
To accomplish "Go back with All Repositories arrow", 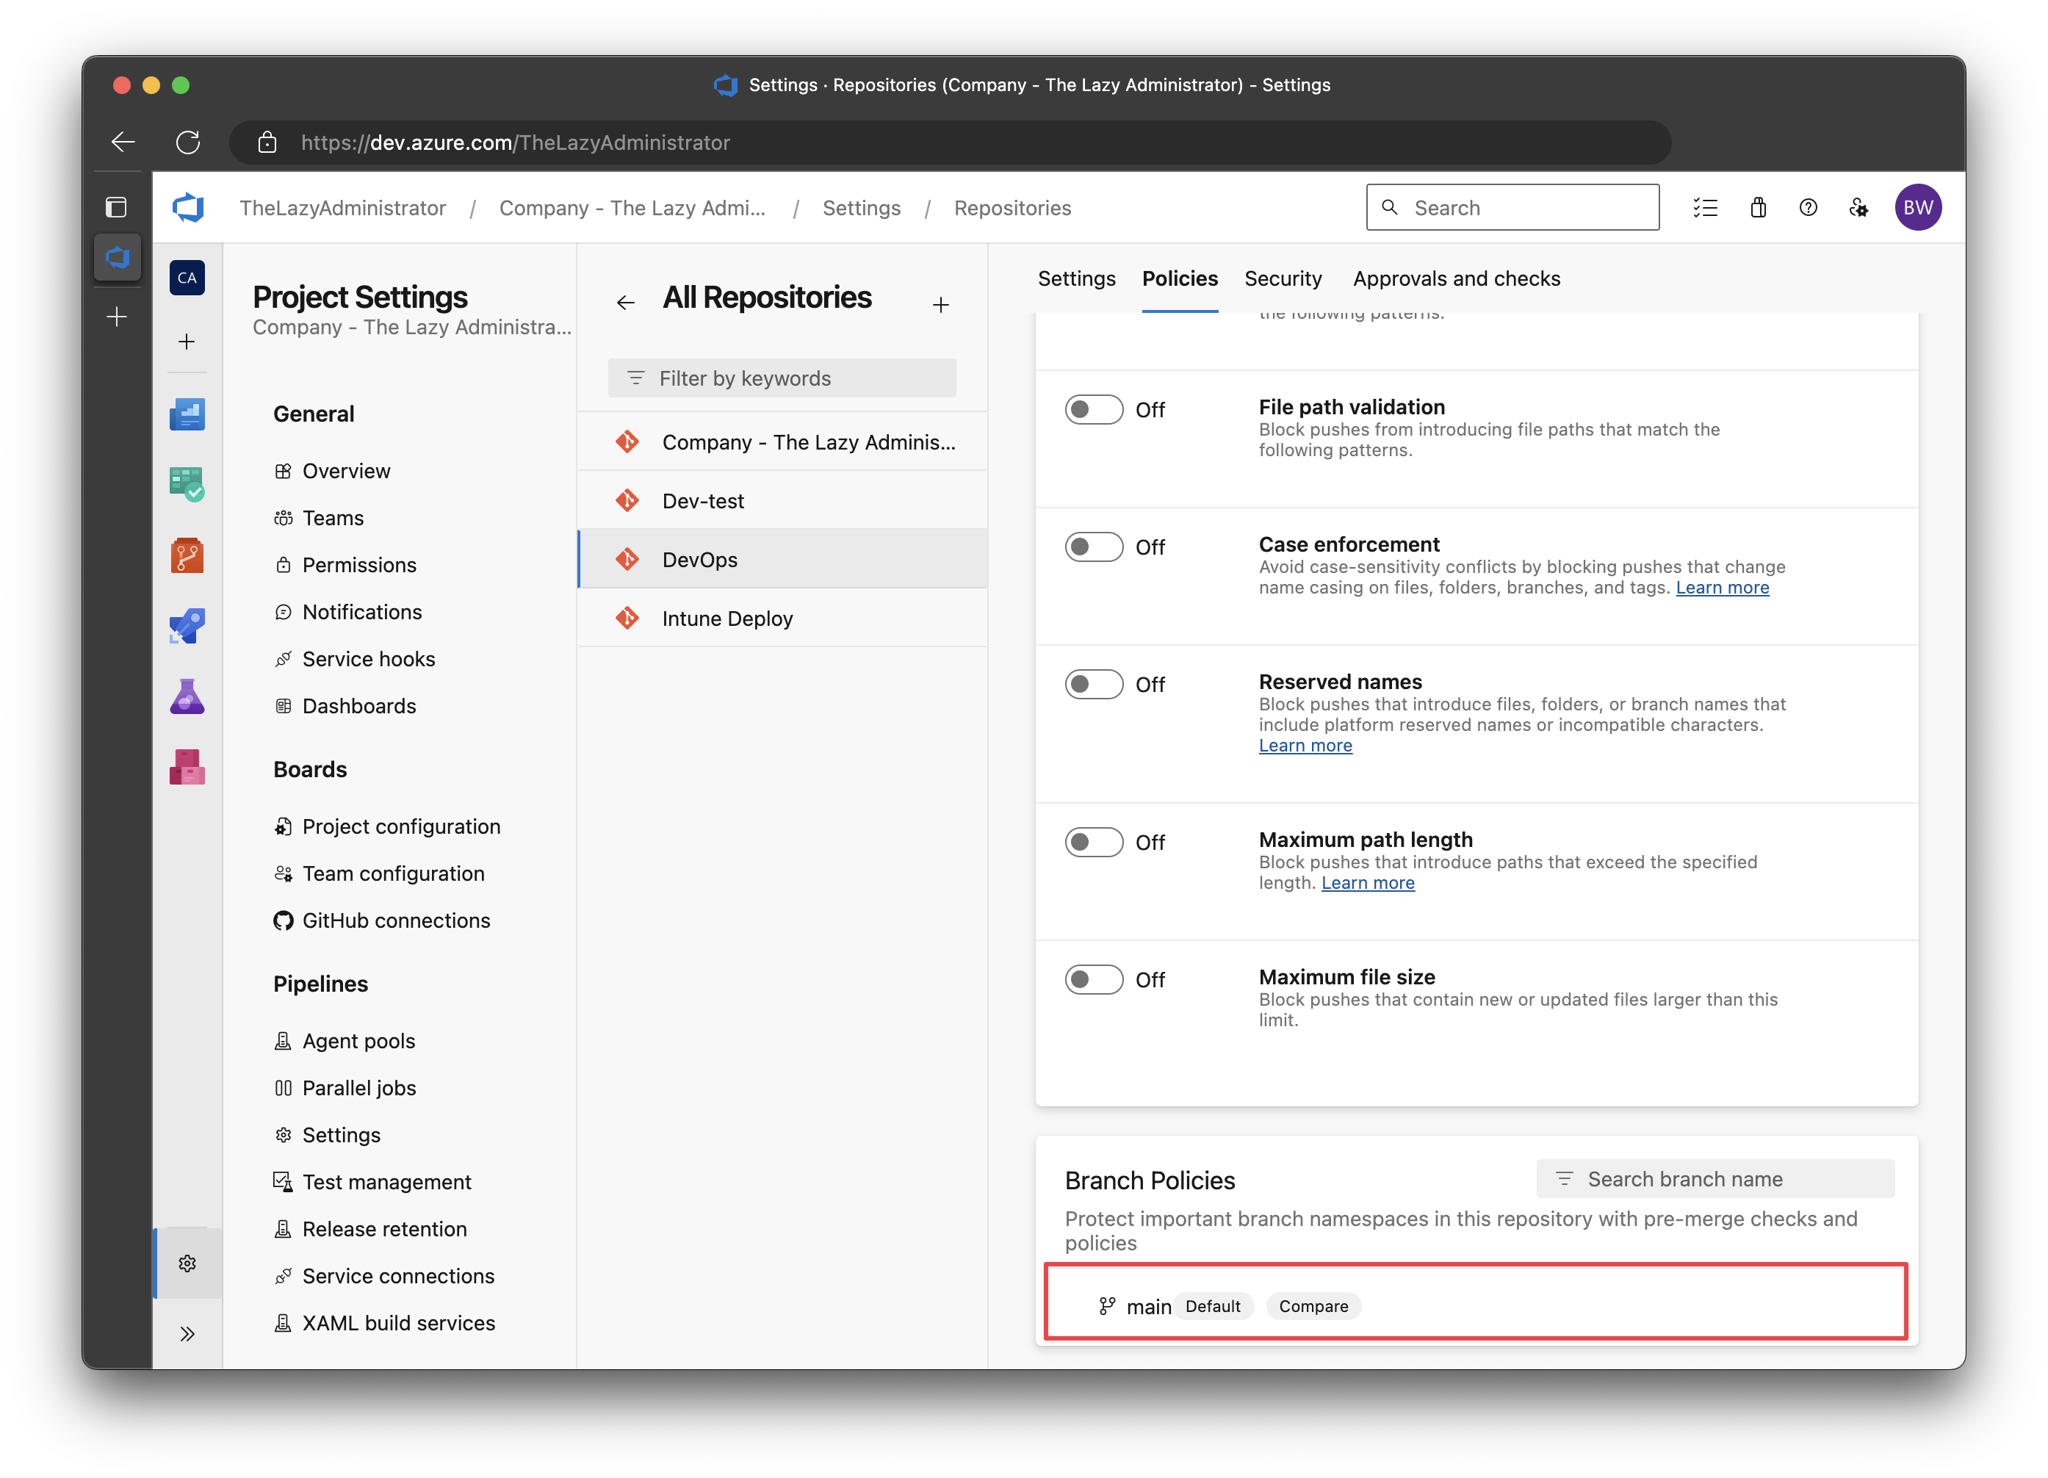I will [x=625, y=303].
